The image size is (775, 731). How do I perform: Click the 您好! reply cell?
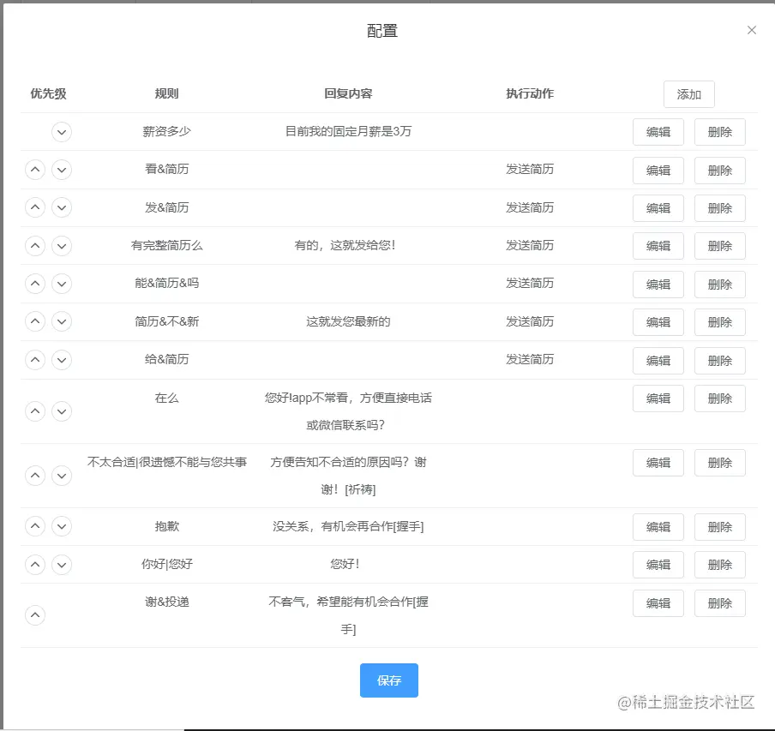[345, 564]
